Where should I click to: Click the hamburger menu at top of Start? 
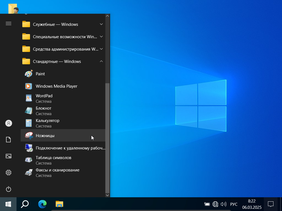[x=9, y=24]
